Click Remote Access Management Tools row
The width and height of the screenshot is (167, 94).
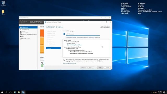(76, 50)
